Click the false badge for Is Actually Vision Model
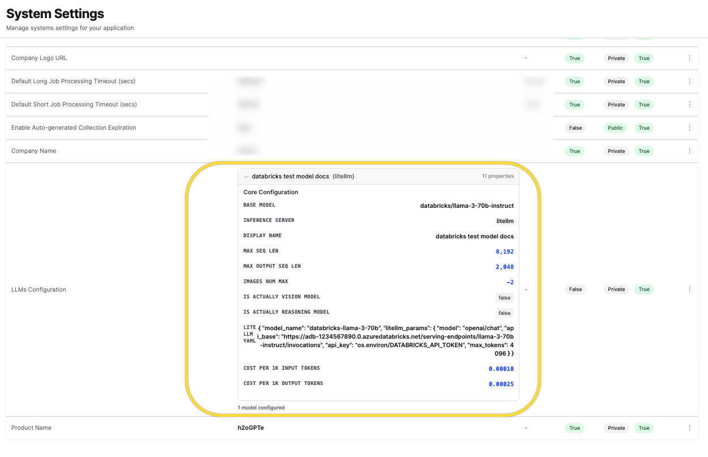The height and width of the screenshot is (457, 708). (504, 298)
